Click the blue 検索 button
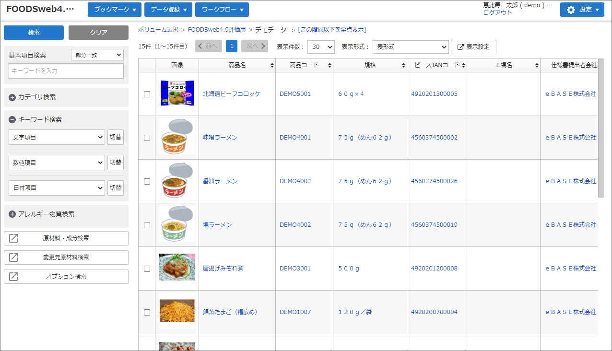The height and width of the screenshot is (351, 612). [x=34, y=33]
